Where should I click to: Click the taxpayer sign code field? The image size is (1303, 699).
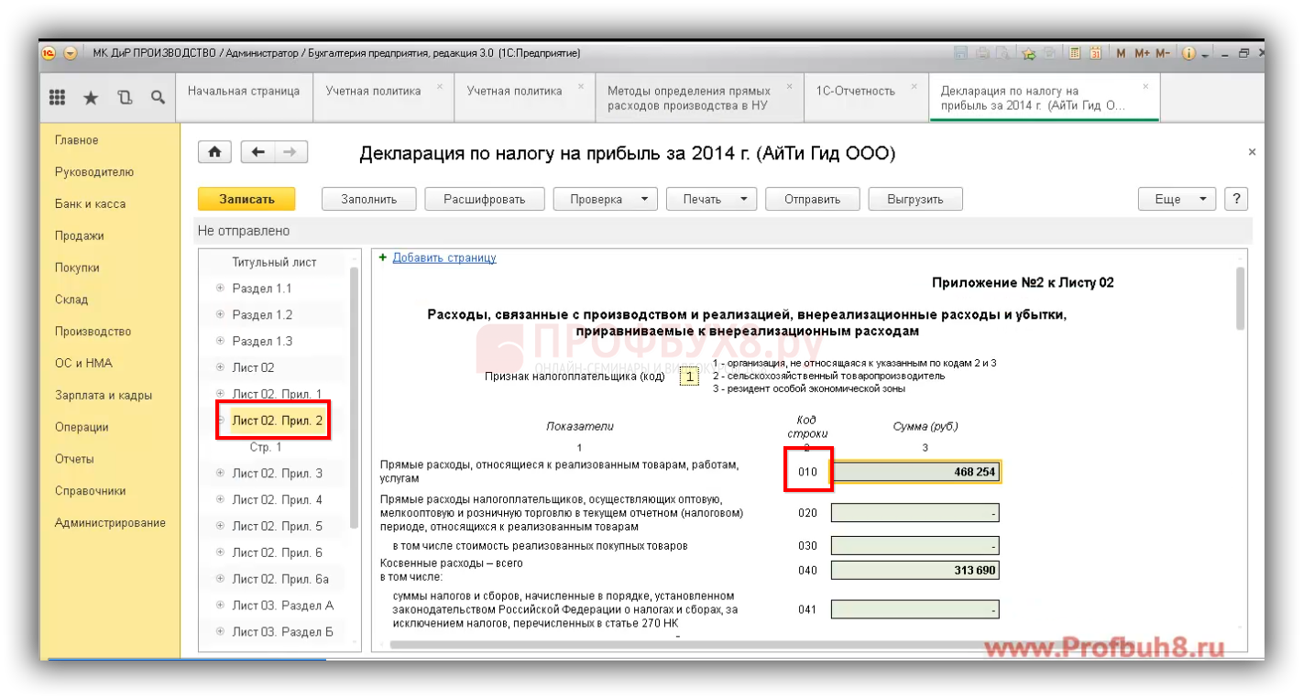(690, 377)
